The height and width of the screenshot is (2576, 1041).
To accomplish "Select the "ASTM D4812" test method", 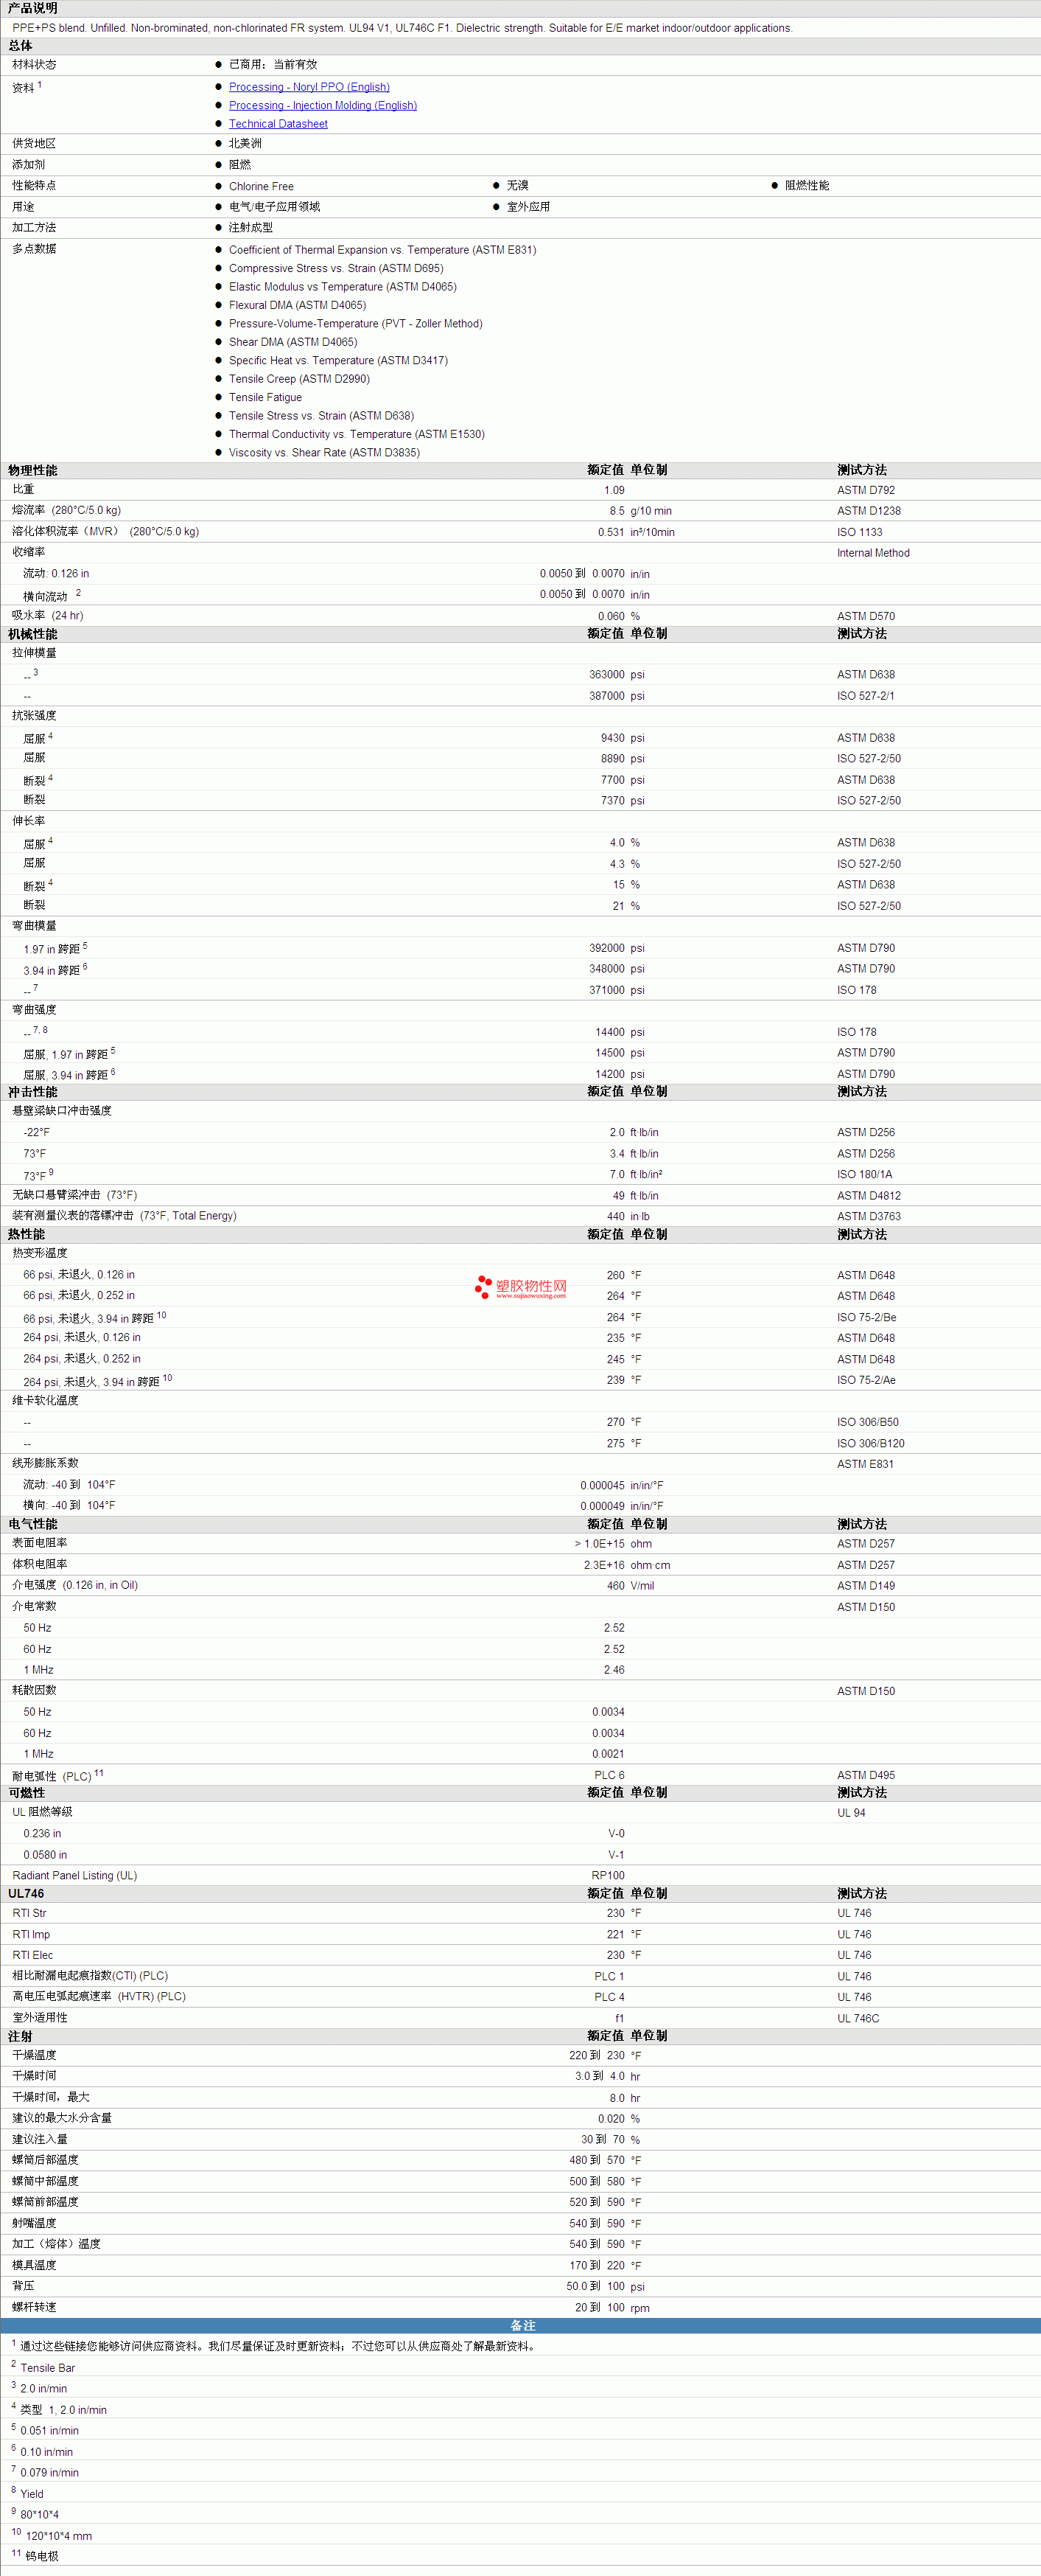I will pyautogui.click(x=869, y=1196).
